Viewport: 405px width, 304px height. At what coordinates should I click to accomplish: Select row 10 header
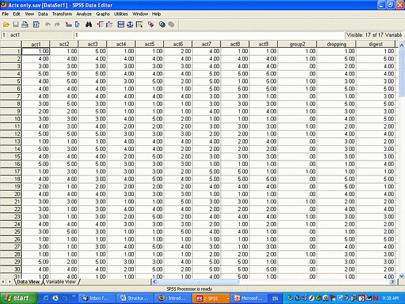11,119
